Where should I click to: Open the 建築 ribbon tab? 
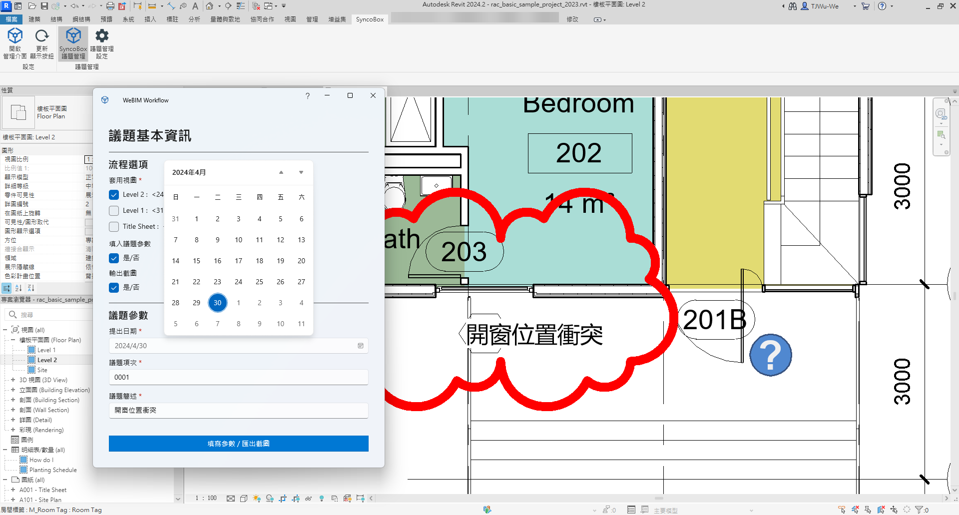point(34,19)
